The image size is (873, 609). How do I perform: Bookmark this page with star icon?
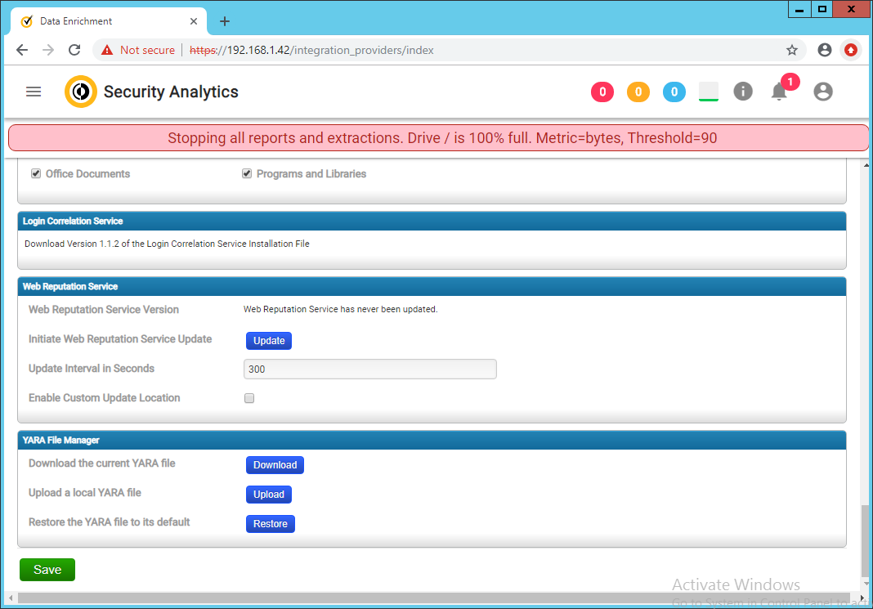[x=791, y=50]
